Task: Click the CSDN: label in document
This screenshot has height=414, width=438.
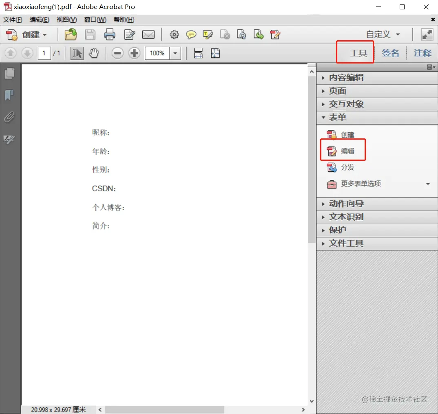Action: point(104,189)
